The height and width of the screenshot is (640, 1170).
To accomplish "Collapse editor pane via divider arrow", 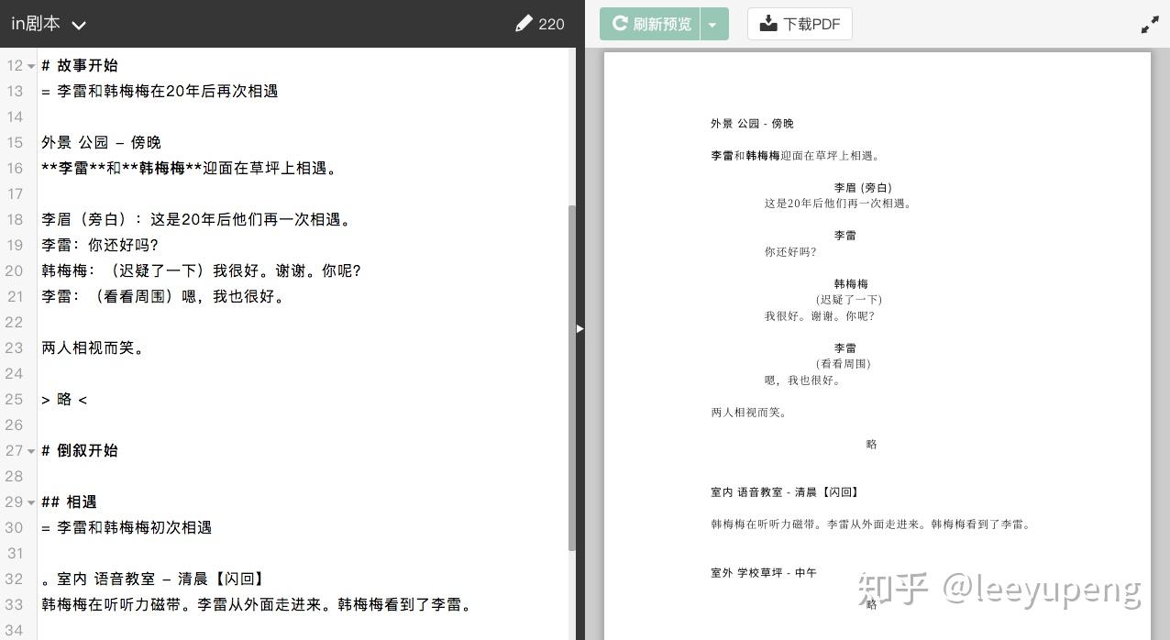I will [580, 328].
